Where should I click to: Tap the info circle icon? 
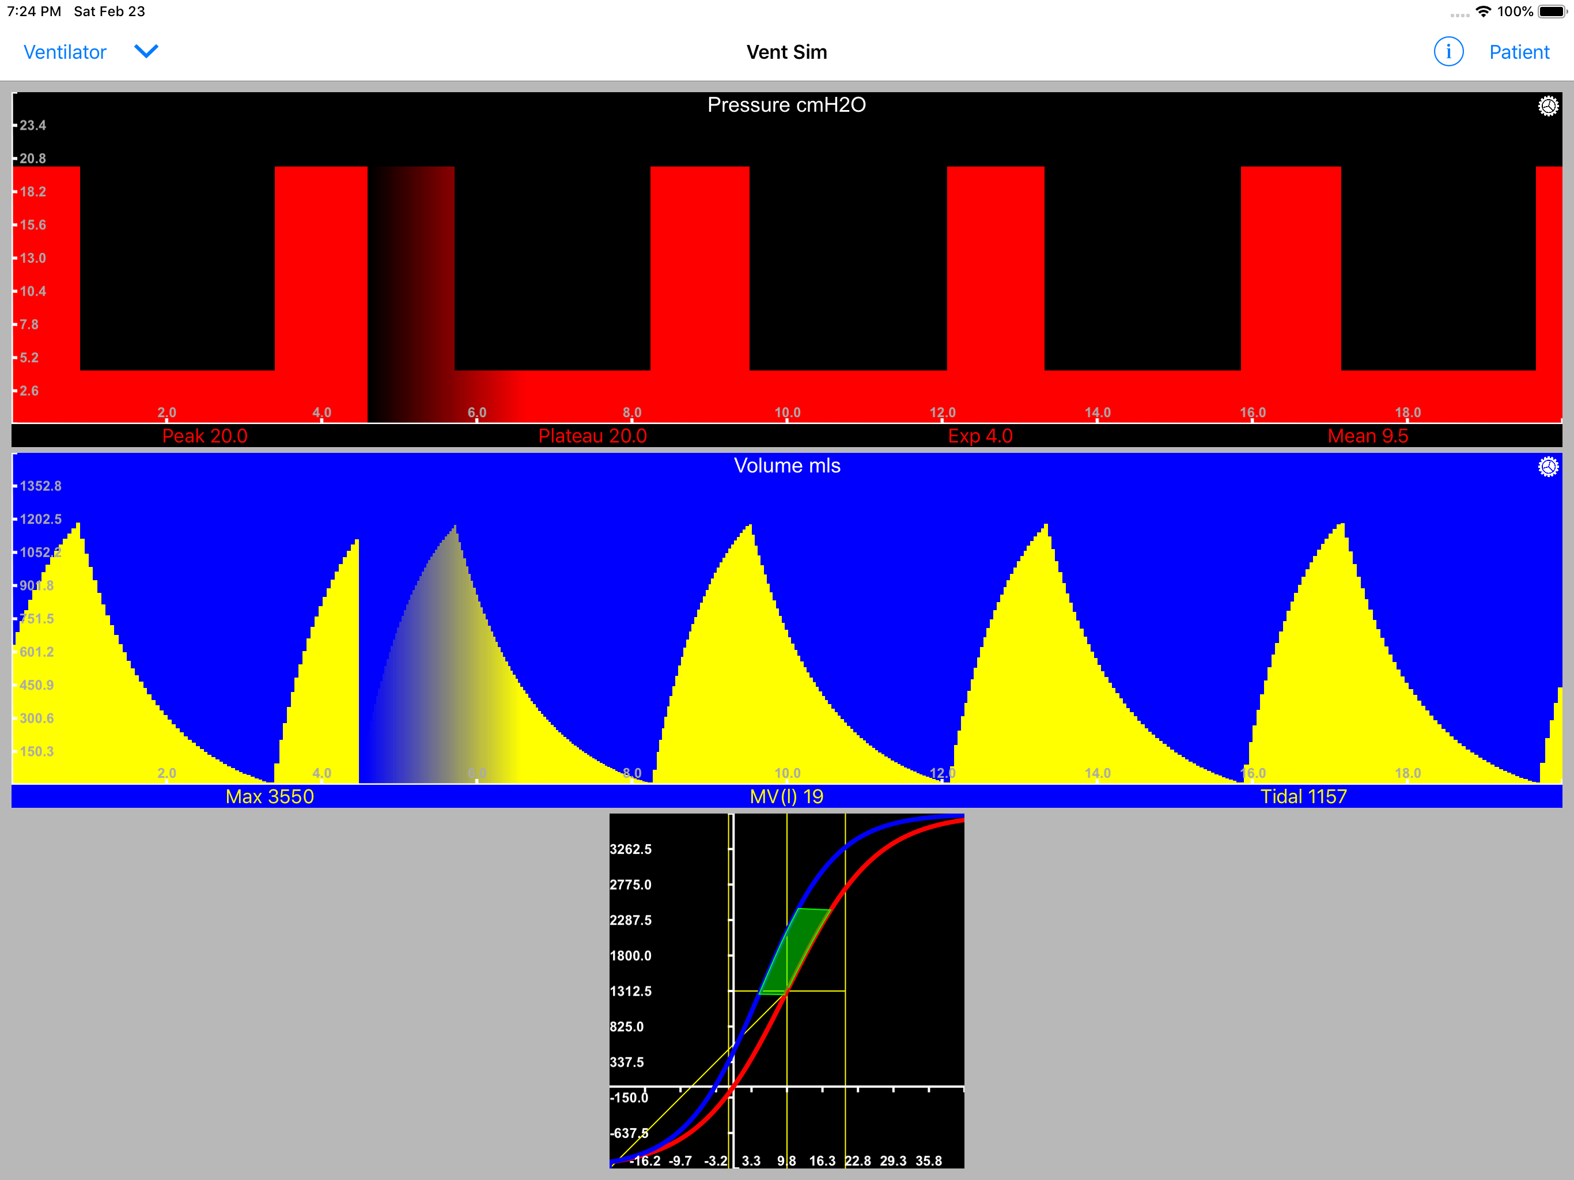tap(1448, 52)
